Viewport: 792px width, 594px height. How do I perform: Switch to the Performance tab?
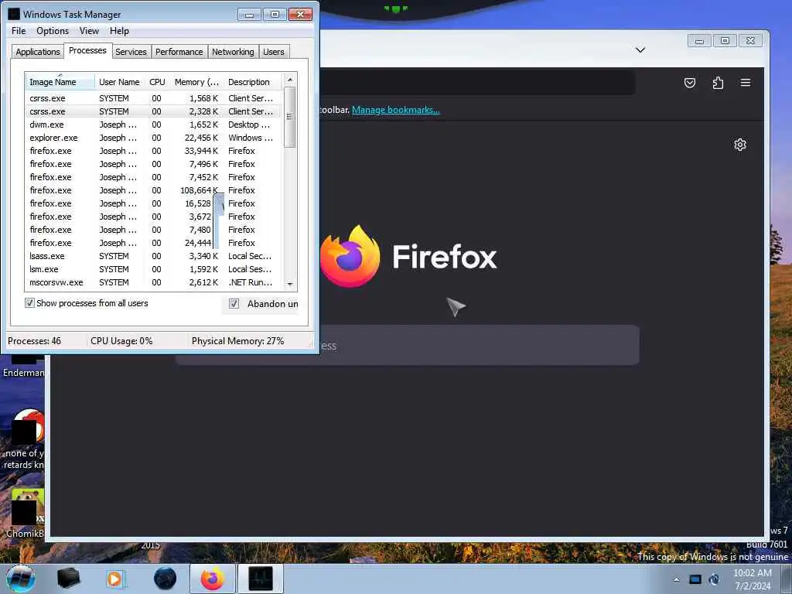pos(179,52)
